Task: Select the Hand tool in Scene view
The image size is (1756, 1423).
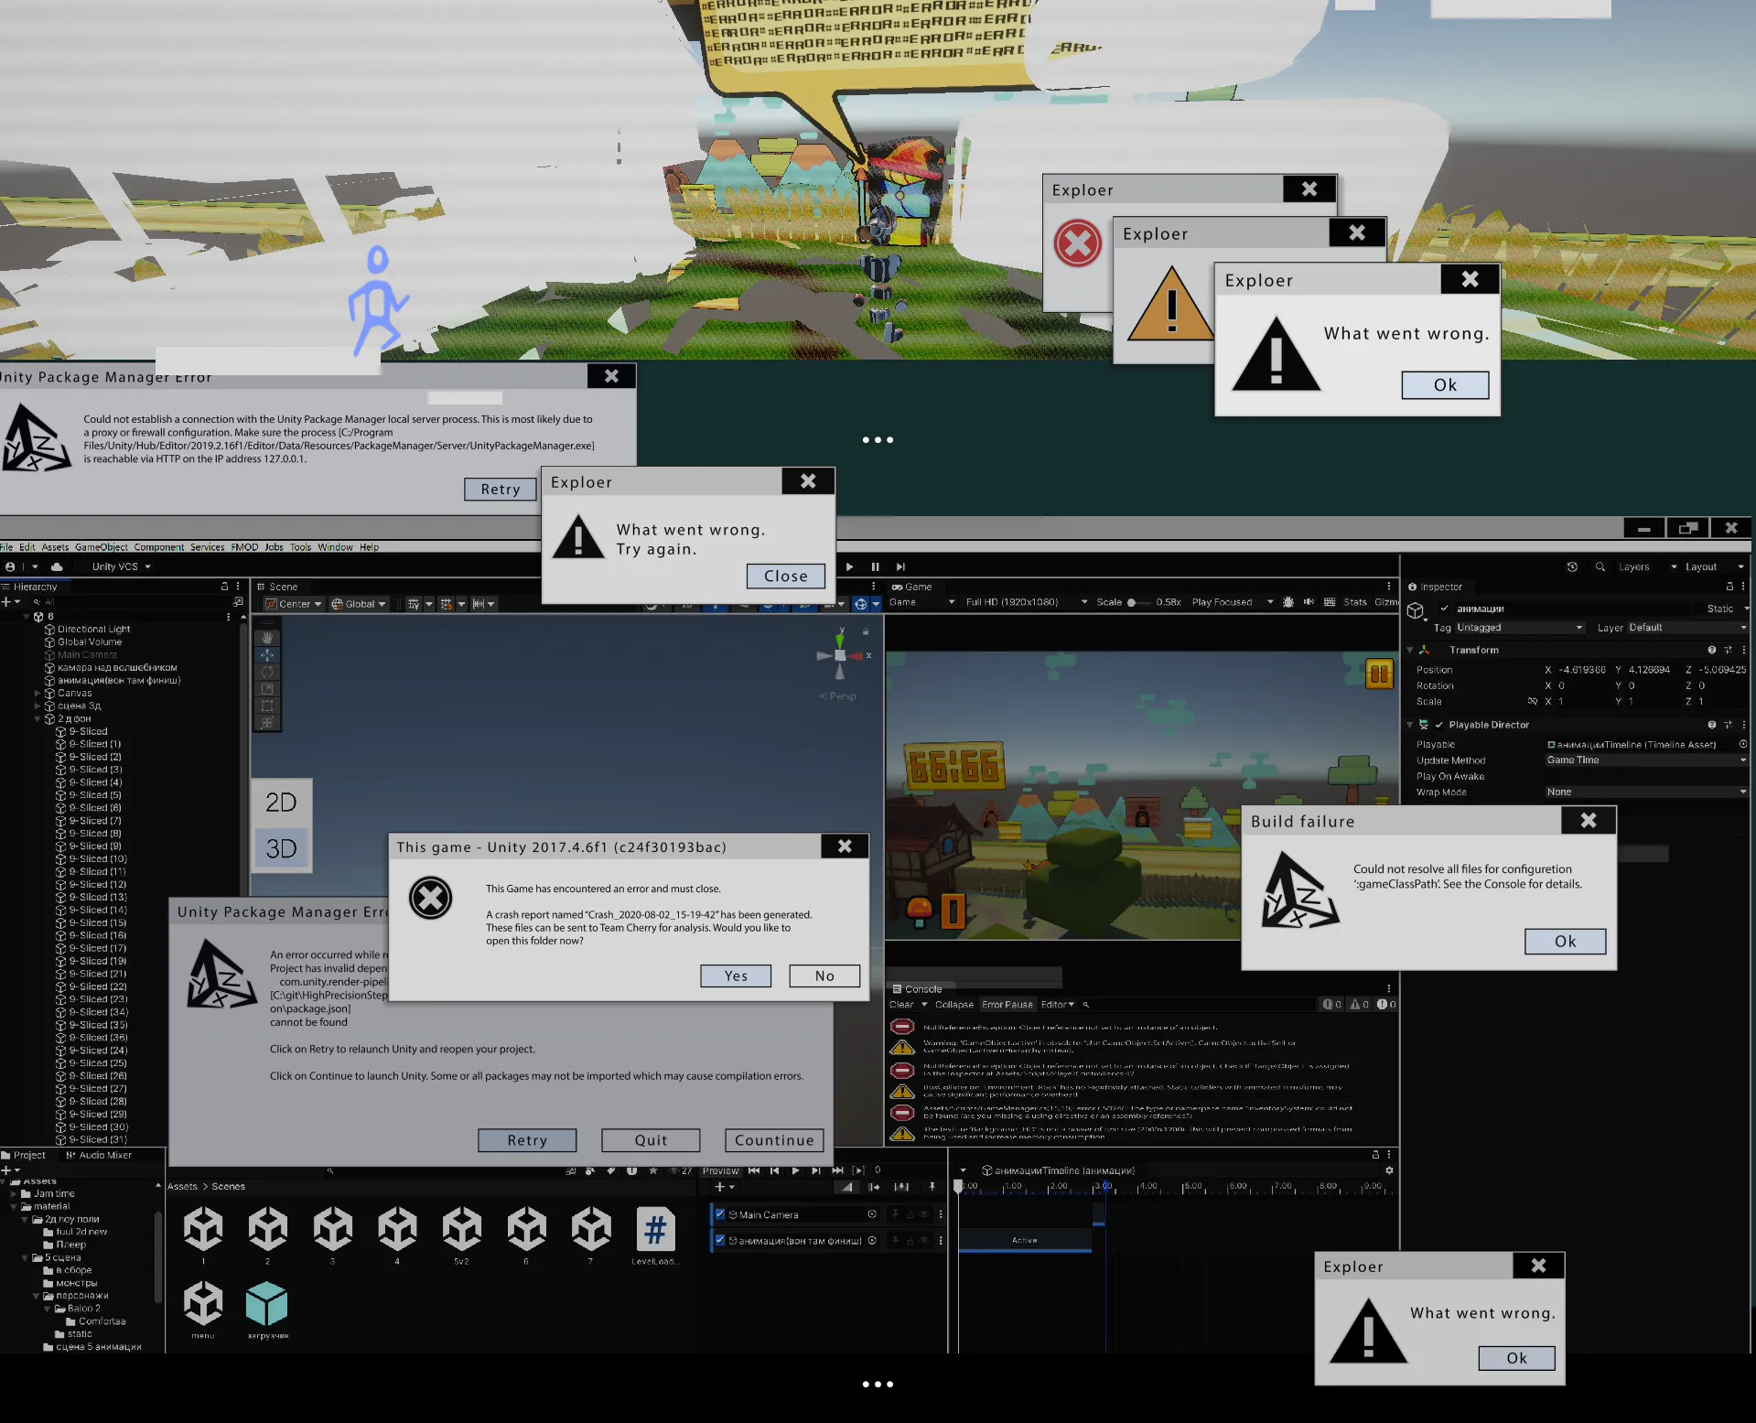Action: [x=267, y=638]
